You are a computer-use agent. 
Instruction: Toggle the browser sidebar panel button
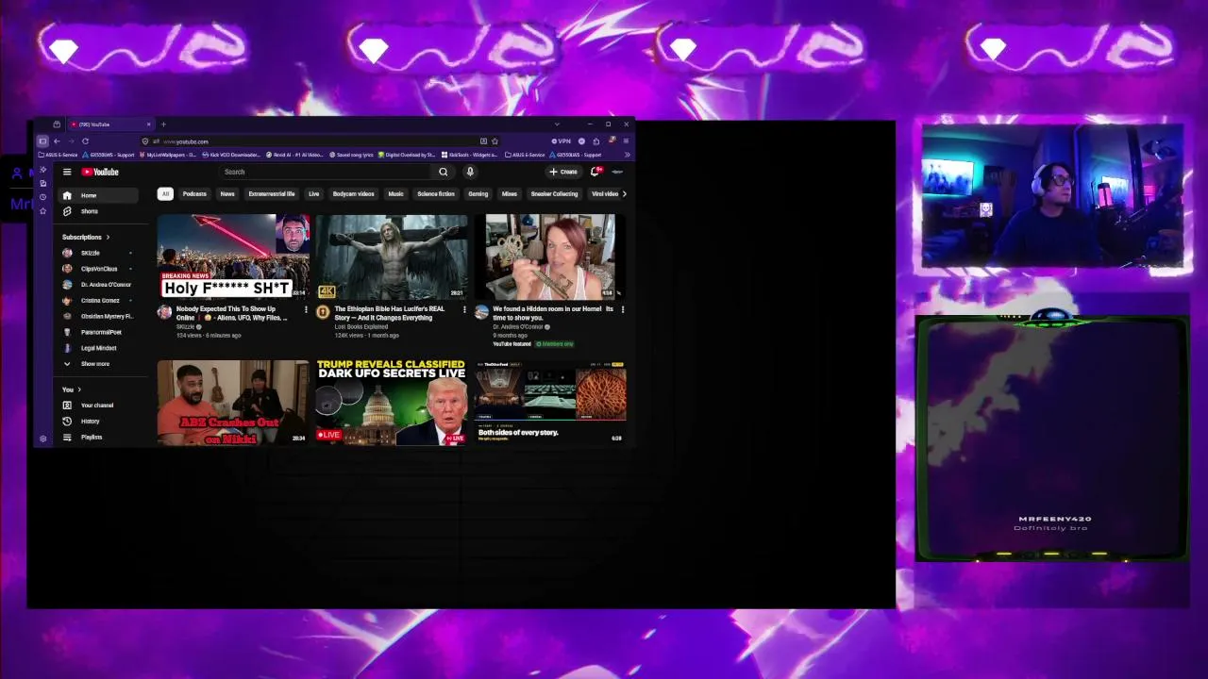click(x=42, y=141)
